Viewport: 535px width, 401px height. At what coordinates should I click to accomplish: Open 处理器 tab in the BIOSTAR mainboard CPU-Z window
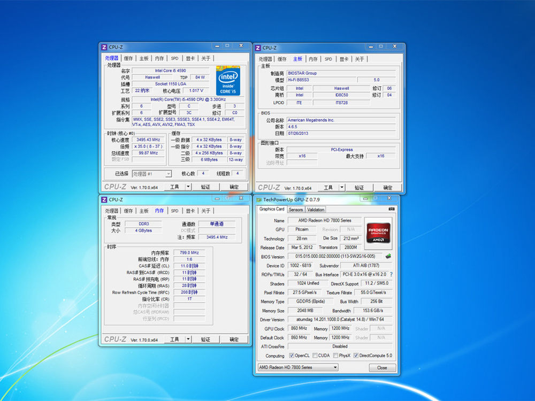[x=265, y=59]
